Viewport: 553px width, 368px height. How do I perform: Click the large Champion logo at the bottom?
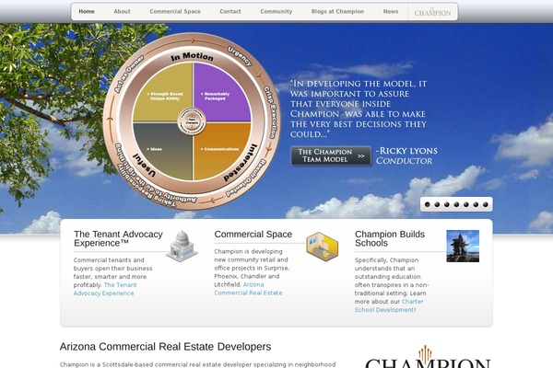(428, 358)
